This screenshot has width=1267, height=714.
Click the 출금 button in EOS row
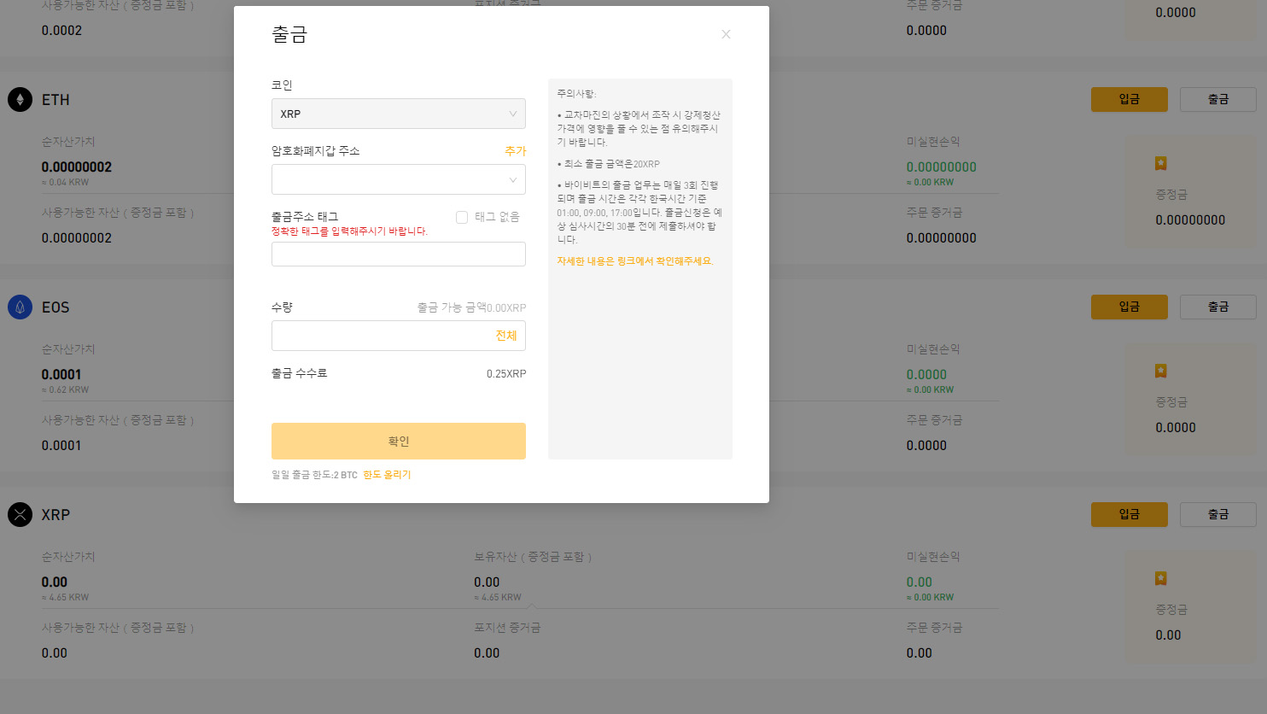(x=1218, y=307)
